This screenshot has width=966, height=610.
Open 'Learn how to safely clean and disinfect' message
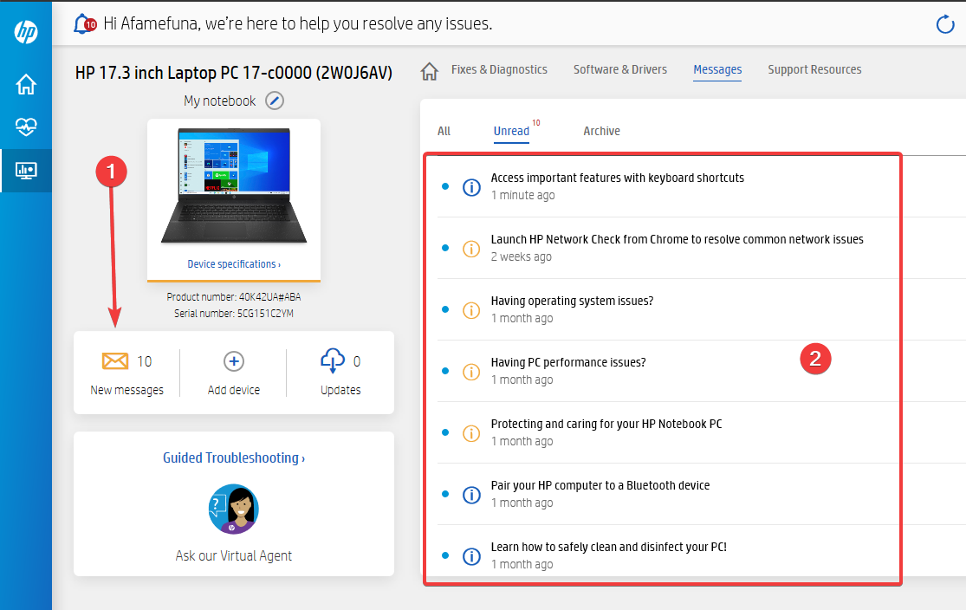click(x=609, y=547)
